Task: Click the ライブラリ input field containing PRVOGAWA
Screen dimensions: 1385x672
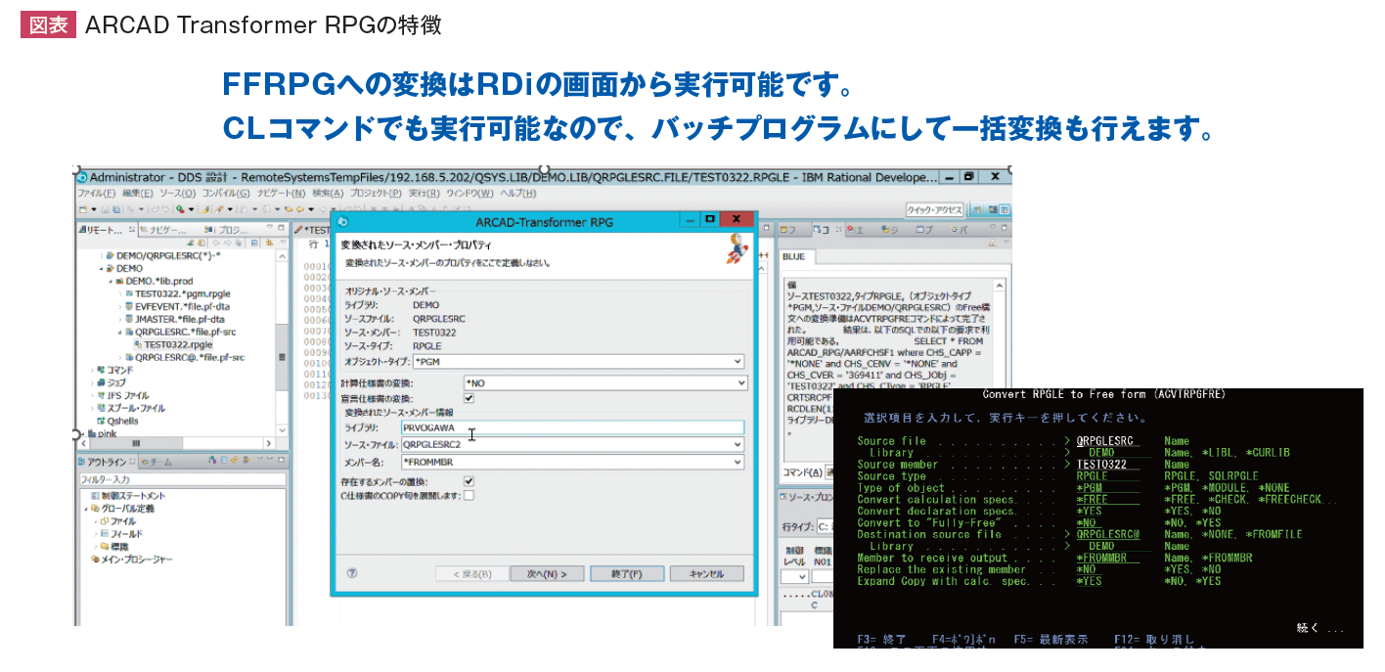Action: 572,427
